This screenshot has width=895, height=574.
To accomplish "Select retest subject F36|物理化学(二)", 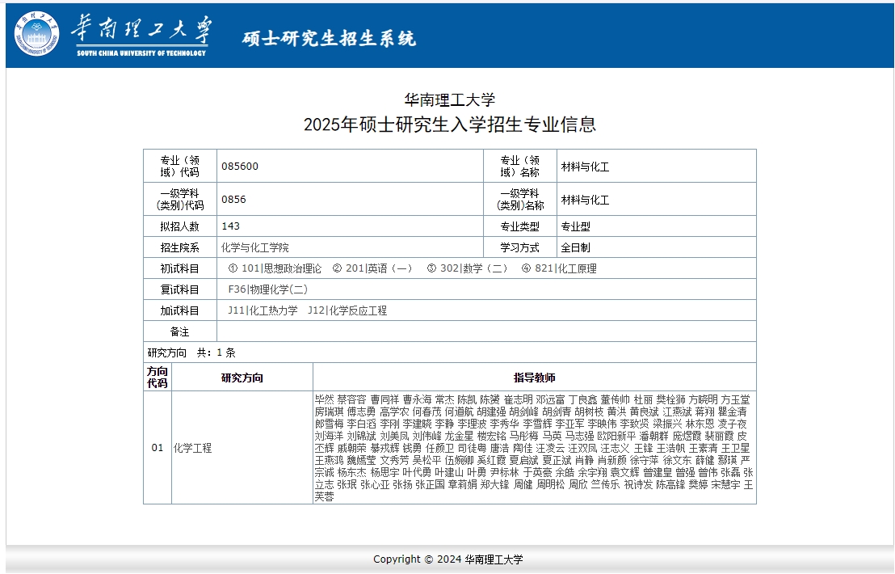I will 267,289.
